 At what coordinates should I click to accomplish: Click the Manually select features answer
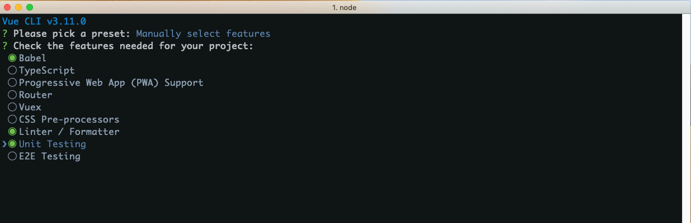click(x=203, y=33)
